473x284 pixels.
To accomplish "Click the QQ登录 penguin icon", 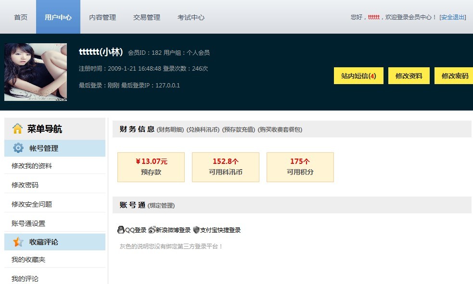I will pos(121,230).
